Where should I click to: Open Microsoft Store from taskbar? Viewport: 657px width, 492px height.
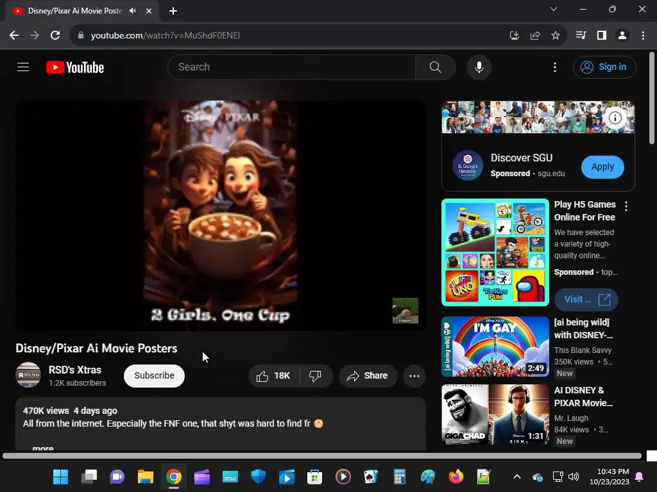tap(314, 477)
